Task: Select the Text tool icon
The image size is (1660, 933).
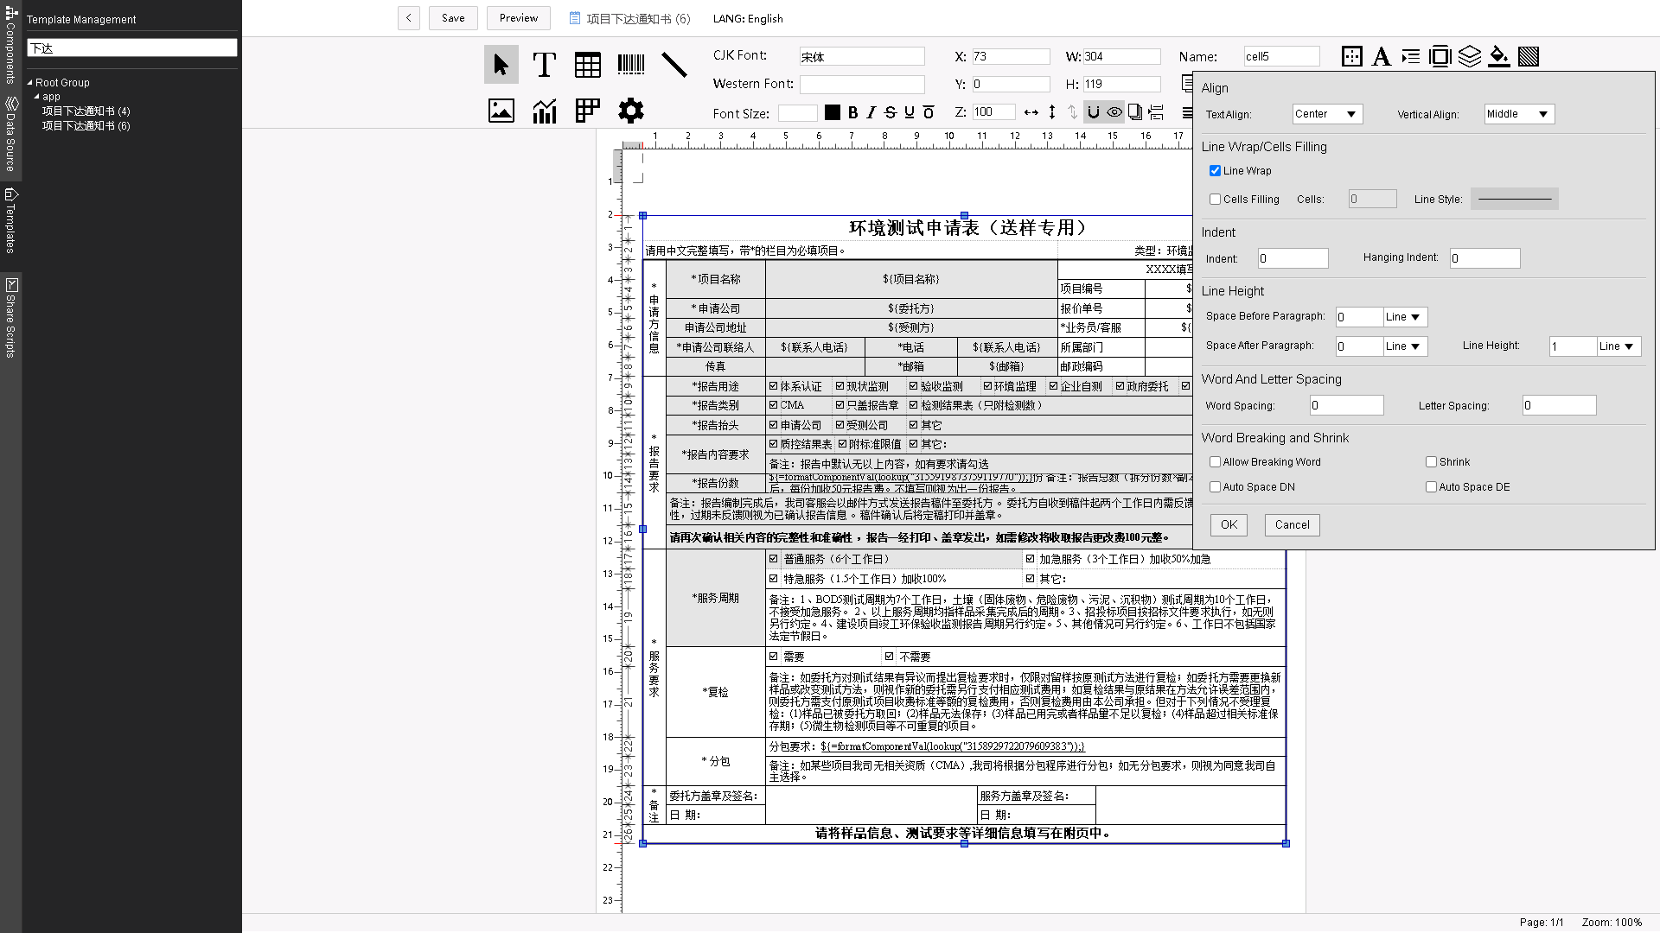Action: [x=544, y=65]
